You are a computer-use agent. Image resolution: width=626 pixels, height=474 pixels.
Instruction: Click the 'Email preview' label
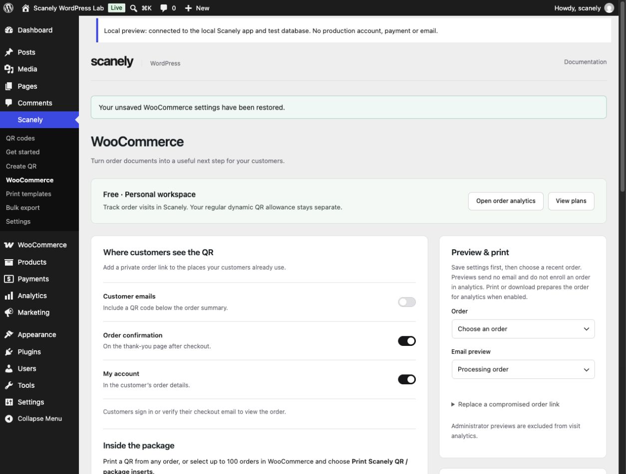(x=471, y=351)
